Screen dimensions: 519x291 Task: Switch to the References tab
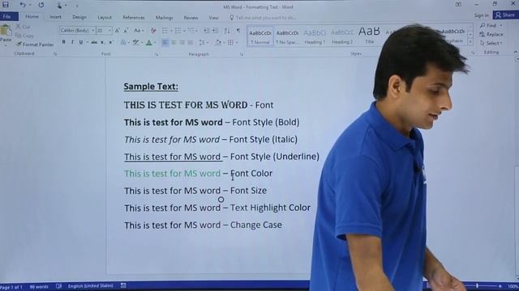coord(133,17)
